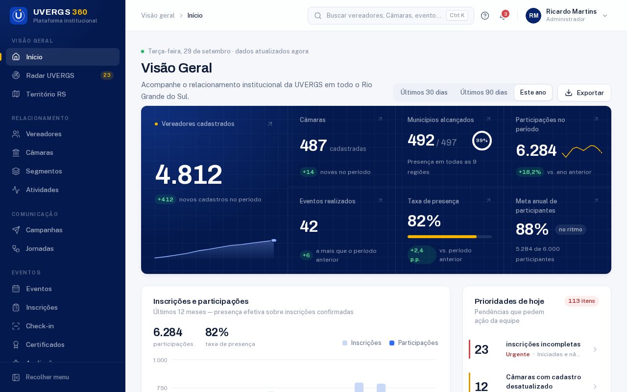
Task: Click Visão geral breadcrumb link
Action: [158, 16]
